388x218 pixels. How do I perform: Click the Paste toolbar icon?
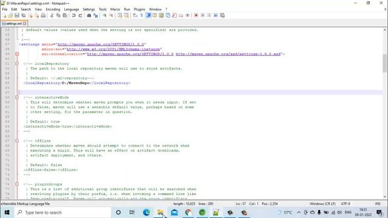point(65,15)
